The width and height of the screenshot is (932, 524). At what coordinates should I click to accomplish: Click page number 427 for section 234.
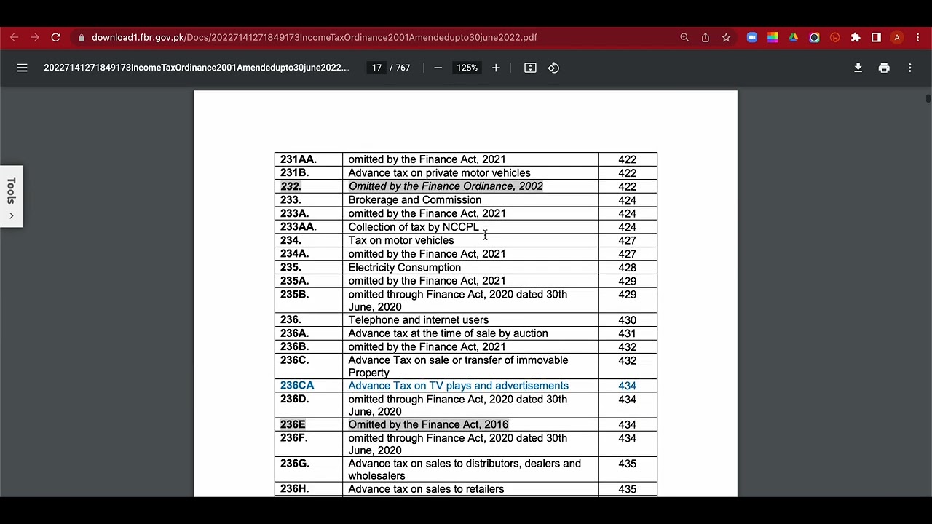click(627, 240)
